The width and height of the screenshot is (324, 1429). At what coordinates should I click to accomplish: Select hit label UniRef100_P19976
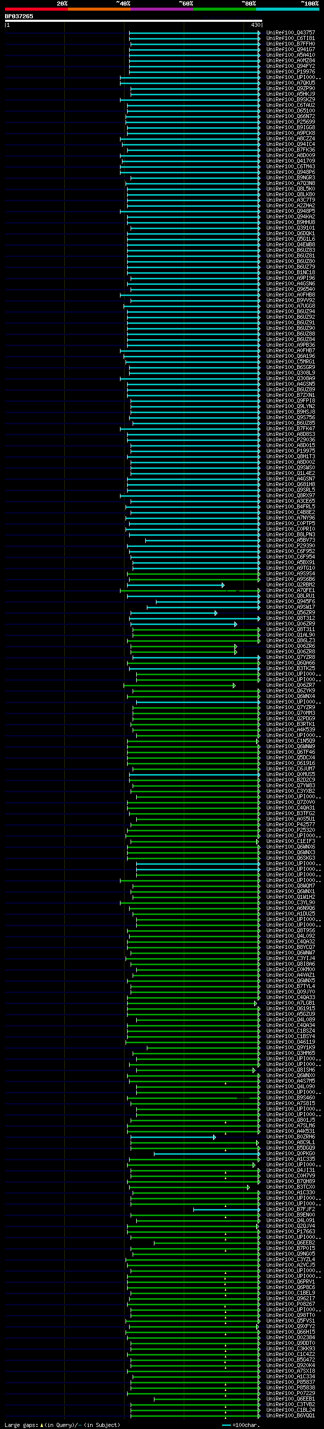coord(290,71)
